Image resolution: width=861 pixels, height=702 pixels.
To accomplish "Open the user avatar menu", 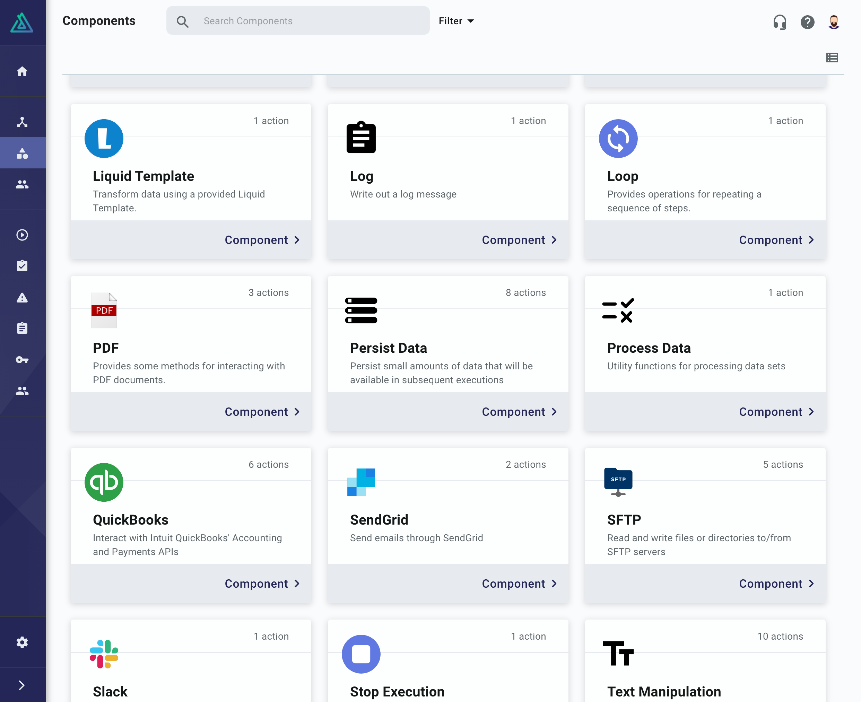I will [x=834, y=23].
